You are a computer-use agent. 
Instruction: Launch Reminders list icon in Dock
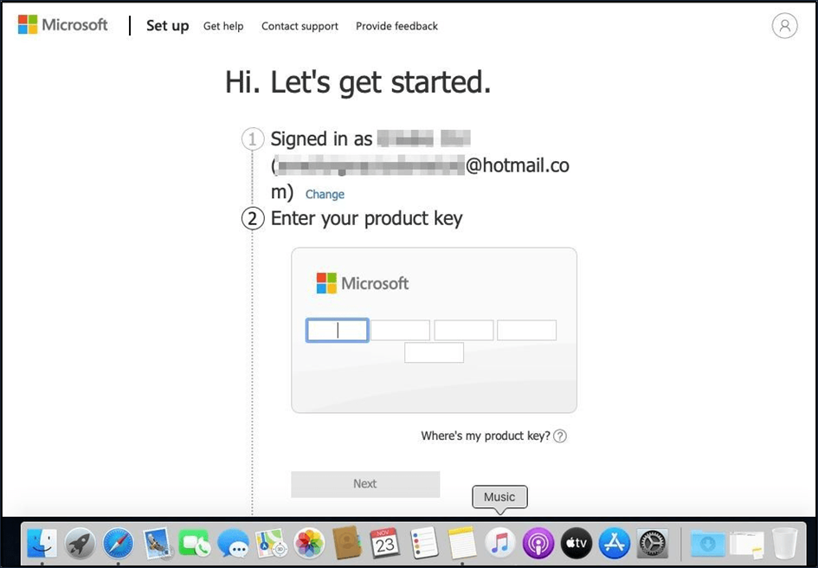pyautogui.click(x=423, y=544)
